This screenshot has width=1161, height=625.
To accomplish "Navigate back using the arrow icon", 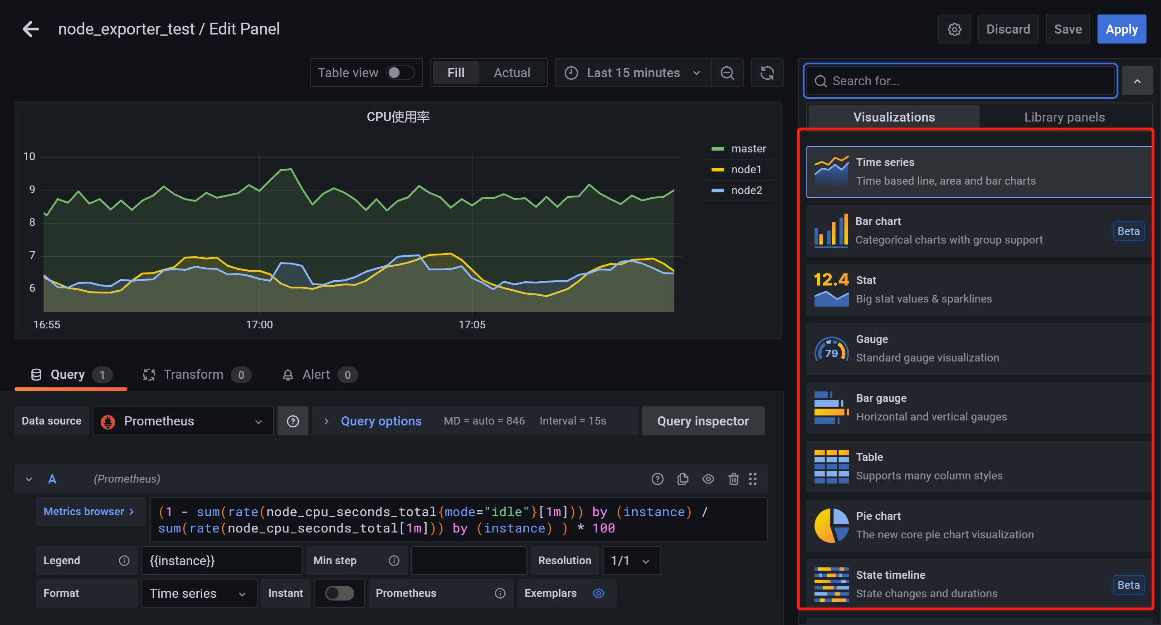I will tap(30, 29).
